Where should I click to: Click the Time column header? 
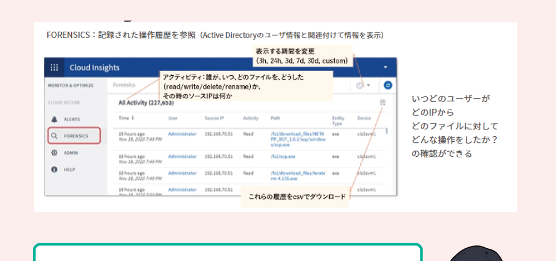tap(124, 118)
